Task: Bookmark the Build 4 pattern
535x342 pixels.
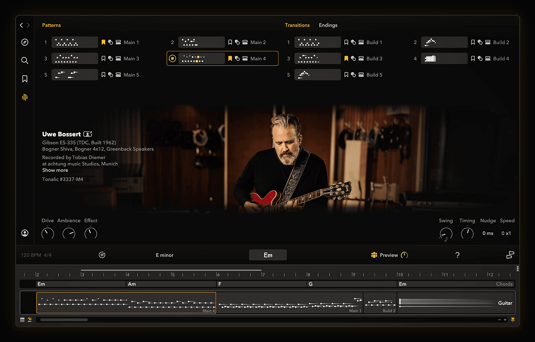Action: [473, 59]
